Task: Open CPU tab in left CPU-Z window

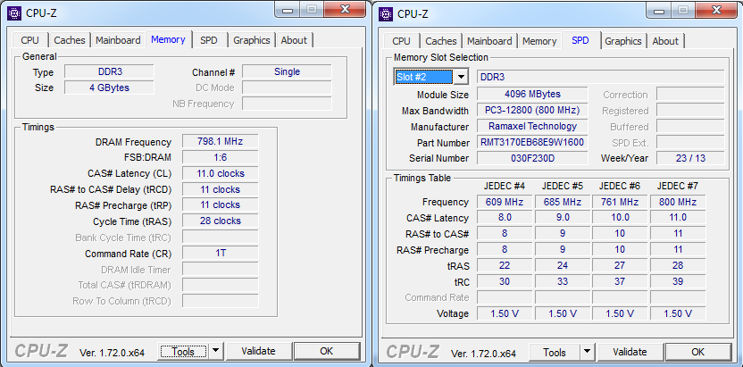Action: tap(29, 40)
